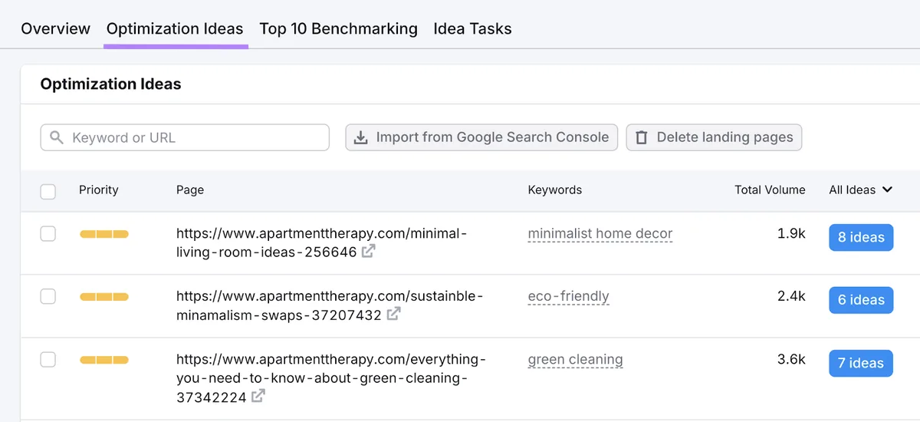Click priority bar for green-cleaning row
The height and width of the screenshot is (422, 920).
pyautogui.click(x=104, y=360)
